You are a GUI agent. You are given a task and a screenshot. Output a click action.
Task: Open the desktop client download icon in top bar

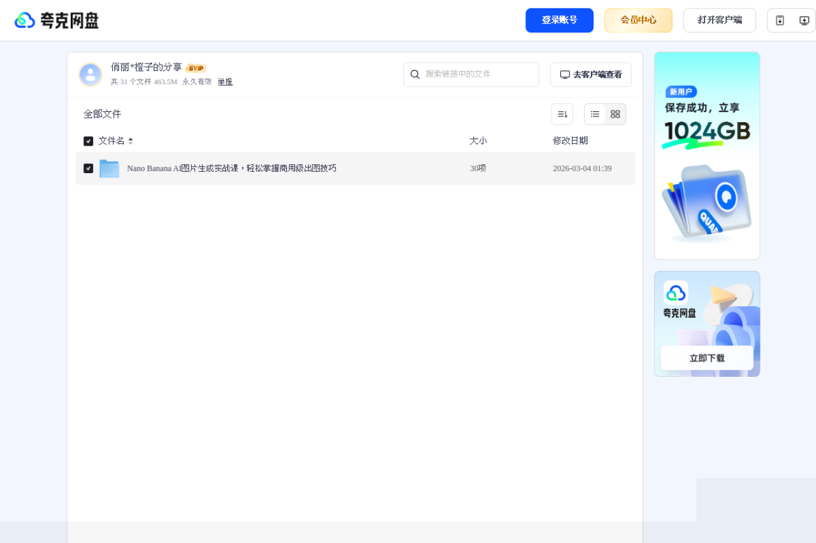(x=804, y=20)
